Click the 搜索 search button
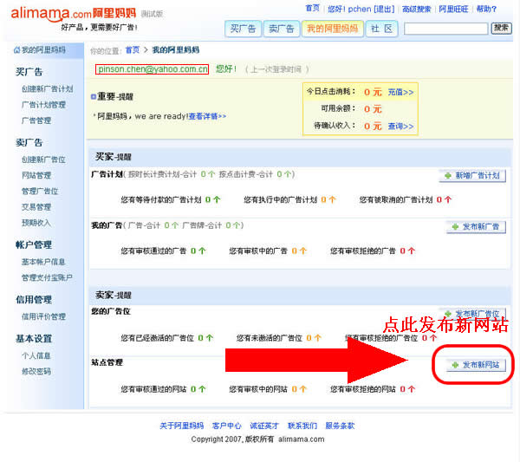The width and height of the screenshot is (520, 462). click(501, 29)
